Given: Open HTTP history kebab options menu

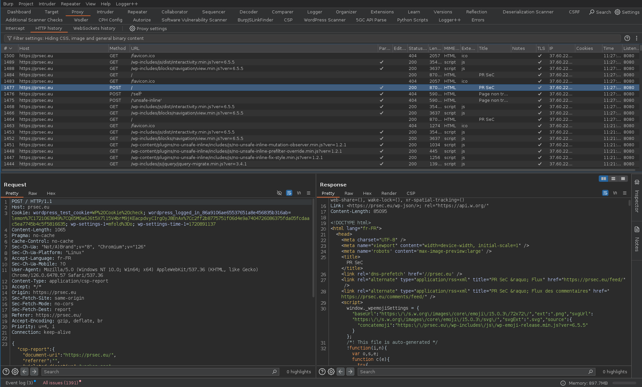Looking at the screenshot, I should pyautogui.click(x=637, y=38).
